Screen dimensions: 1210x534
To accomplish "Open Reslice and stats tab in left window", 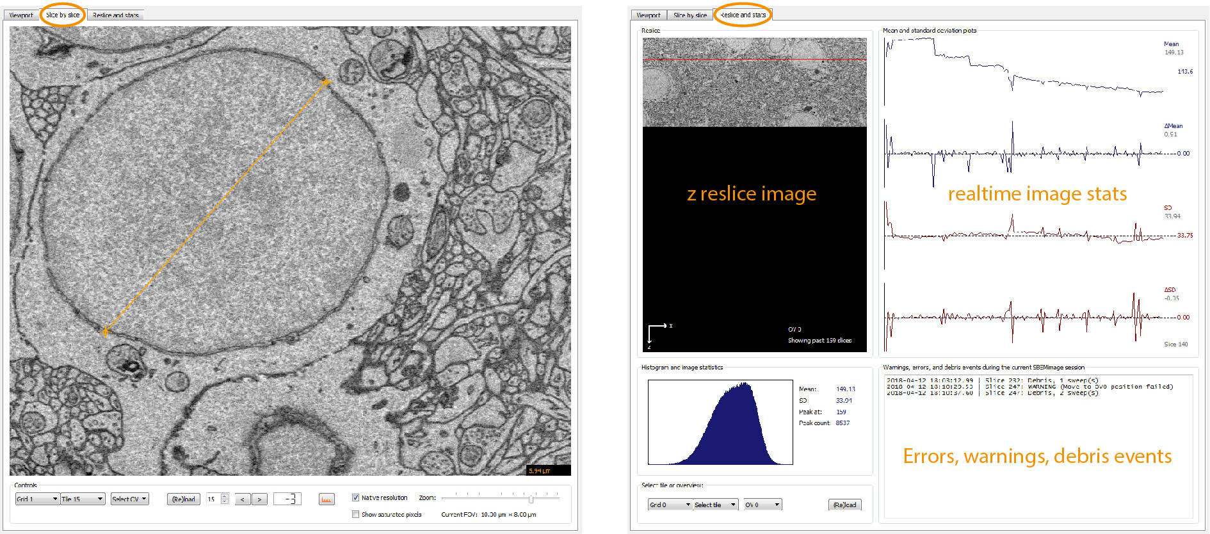I will pos(115,15).
